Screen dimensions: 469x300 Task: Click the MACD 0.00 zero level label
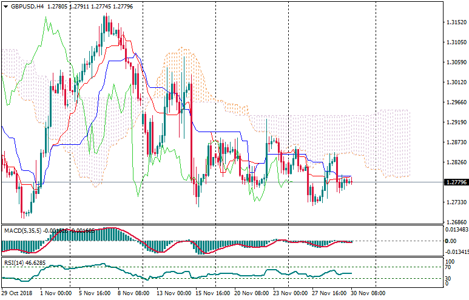[450, 241]
